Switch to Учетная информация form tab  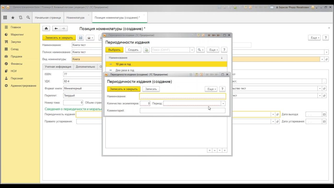(58, 67)
